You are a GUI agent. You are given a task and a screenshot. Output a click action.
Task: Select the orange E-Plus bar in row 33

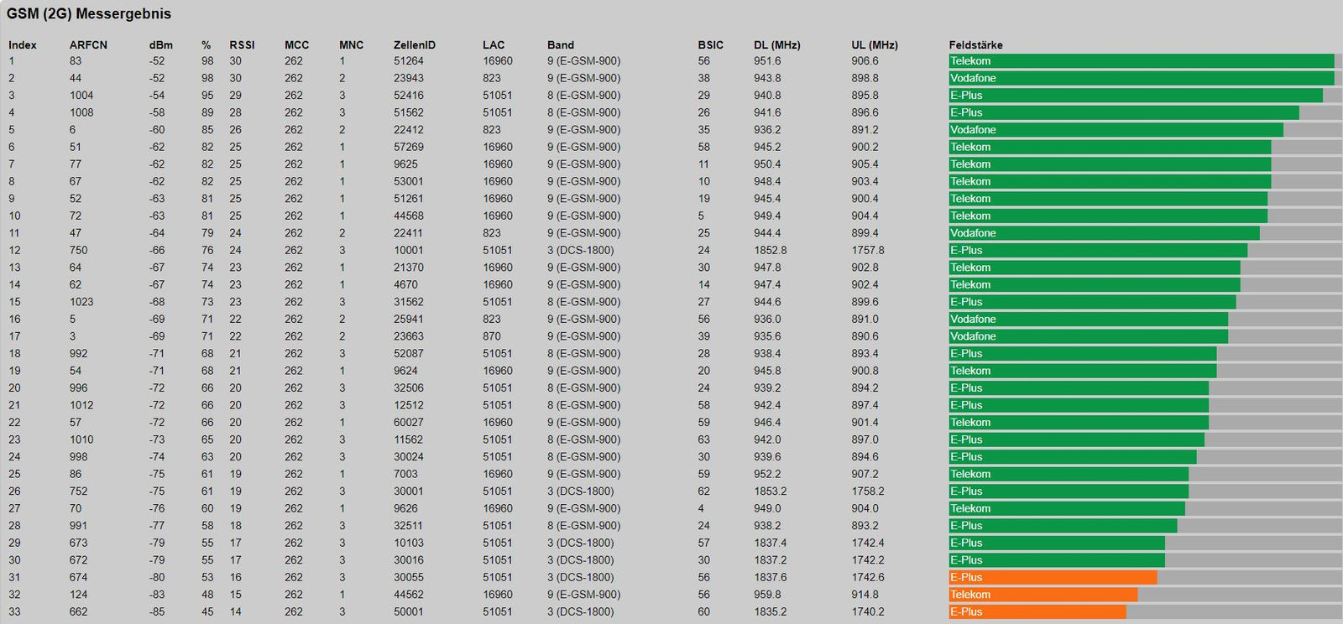(x=1037, y=612)
